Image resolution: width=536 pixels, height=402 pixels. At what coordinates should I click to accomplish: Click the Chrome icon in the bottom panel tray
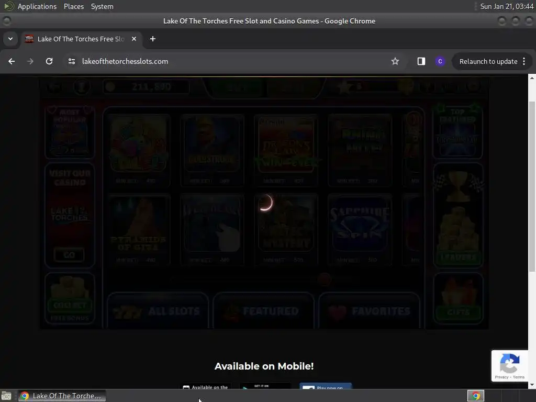[x=476, y=396]
